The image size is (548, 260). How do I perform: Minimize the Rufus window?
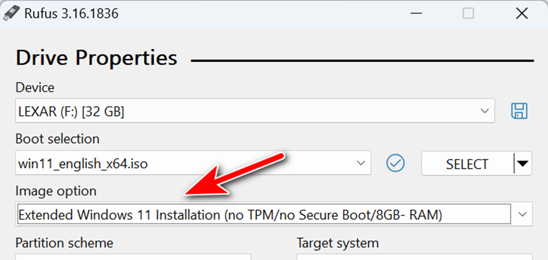(416, 13)
